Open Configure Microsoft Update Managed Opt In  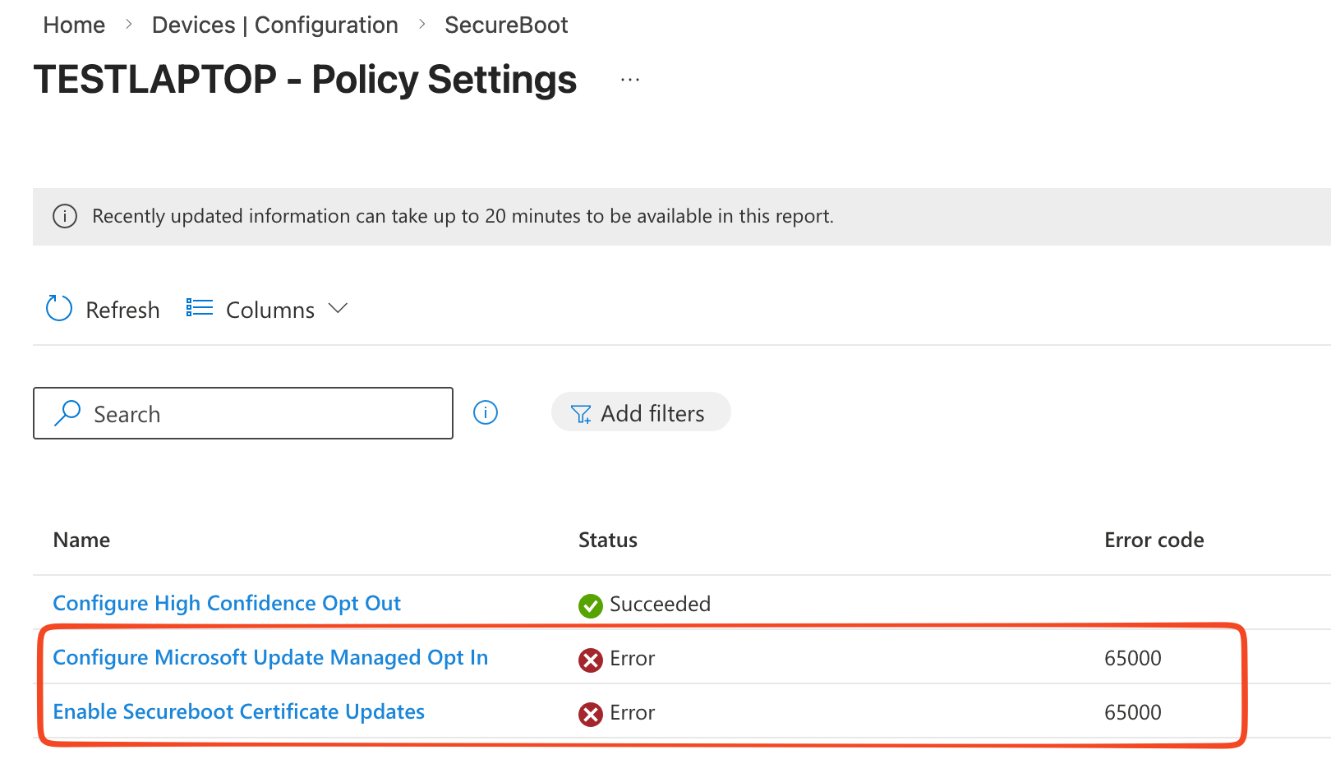point(270,657)
